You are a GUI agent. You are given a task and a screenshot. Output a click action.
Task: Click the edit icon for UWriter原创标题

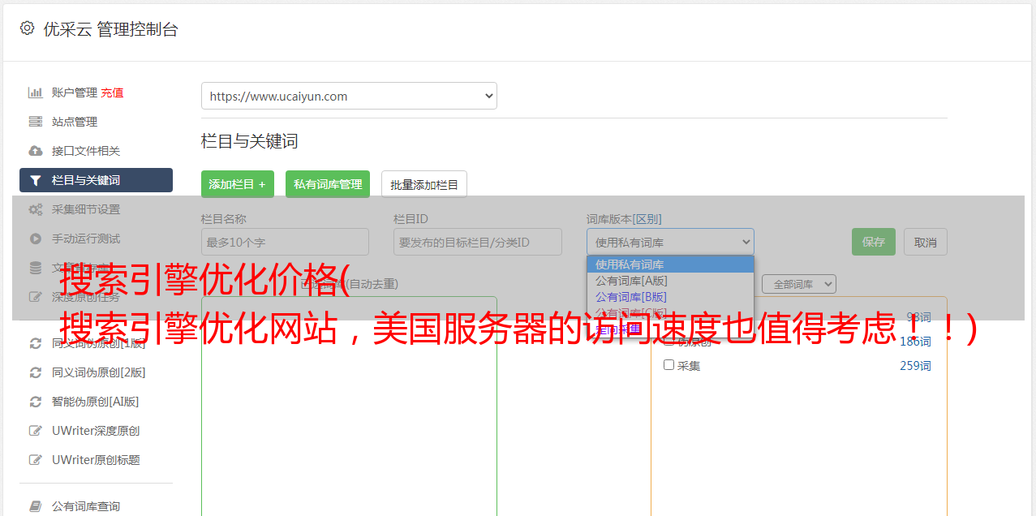[36, 460]
